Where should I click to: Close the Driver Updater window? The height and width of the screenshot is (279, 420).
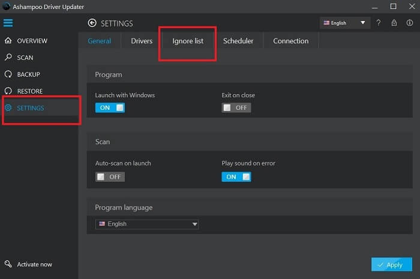[x=412, y=7]
